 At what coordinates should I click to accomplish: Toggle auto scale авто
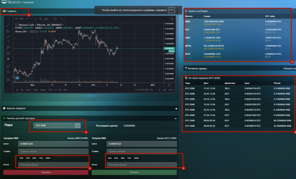click(171, 90)
